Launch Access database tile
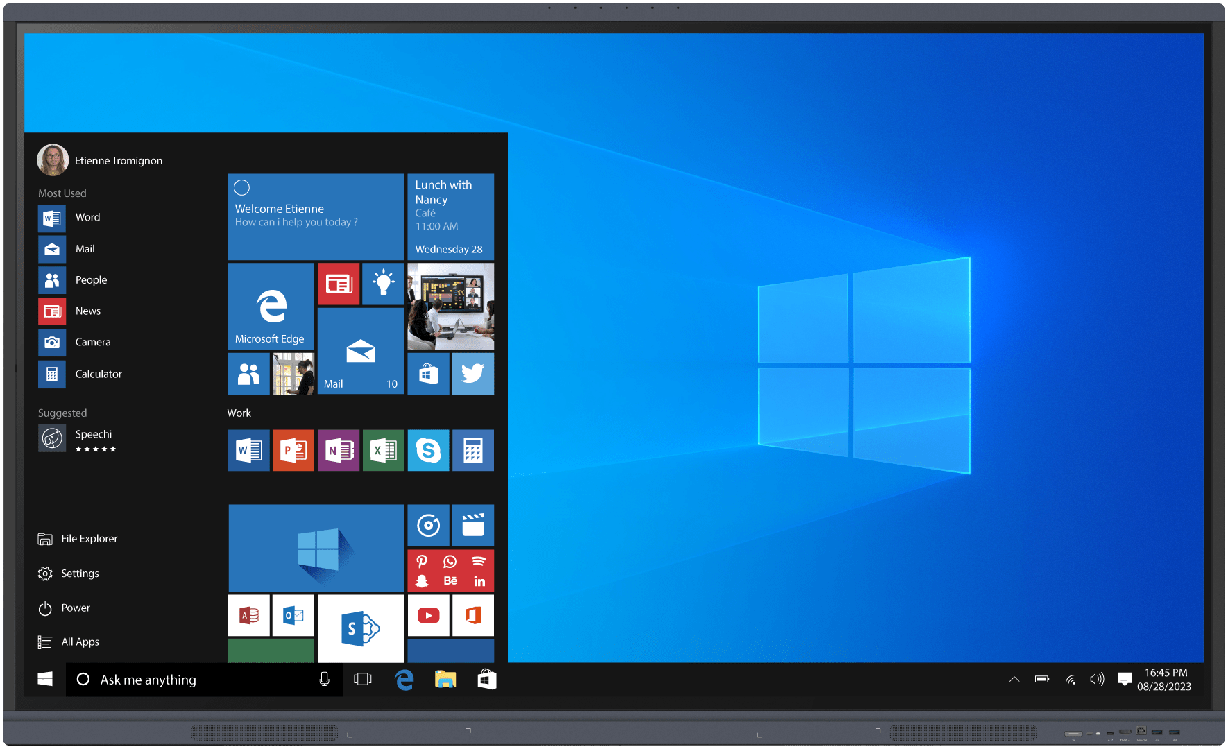This screenshot has height=749, width=1228. tap(248, 615)
